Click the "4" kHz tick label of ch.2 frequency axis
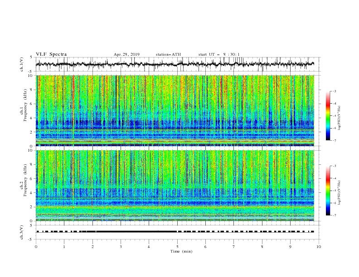The height and width of the screenshot is (277, 359). point(32,193)
